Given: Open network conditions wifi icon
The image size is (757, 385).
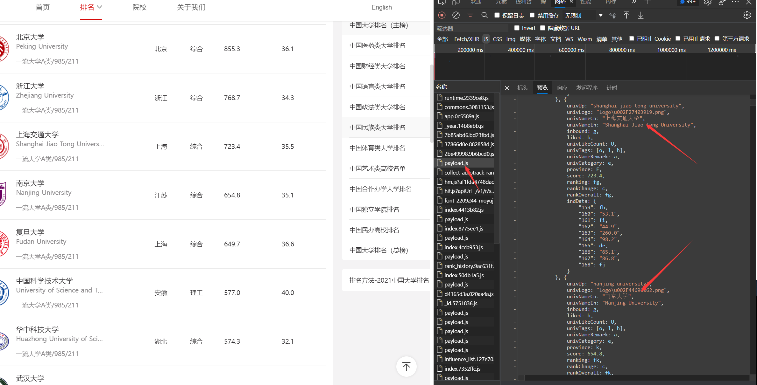Looking at the screenshot, I should point(612,15).
